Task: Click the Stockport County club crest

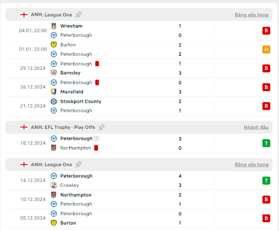Action: (x=53, y=102)
